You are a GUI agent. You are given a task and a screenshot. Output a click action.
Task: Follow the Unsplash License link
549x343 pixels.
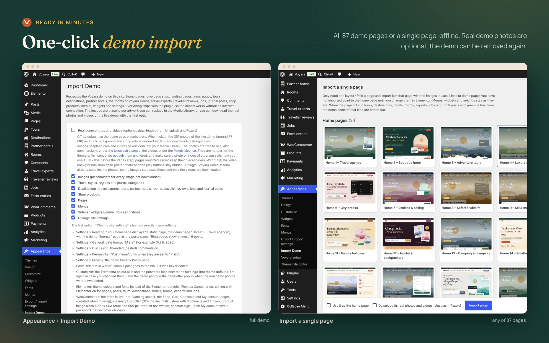click(127, 151)
